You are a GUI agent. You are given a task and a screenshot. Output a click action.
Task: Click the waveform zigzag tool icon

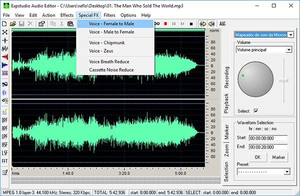tap(5, 49)
